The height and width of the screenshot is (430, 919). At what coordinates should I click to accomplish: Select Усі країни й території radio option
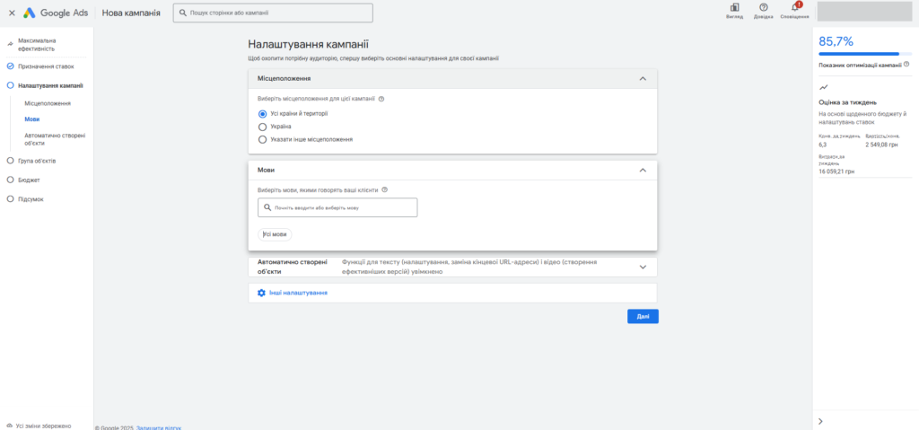point(262,114)
